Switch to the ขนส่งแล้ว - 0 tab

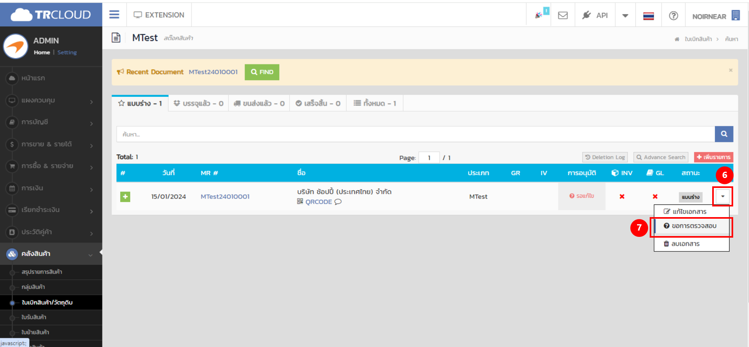[259, 103]
